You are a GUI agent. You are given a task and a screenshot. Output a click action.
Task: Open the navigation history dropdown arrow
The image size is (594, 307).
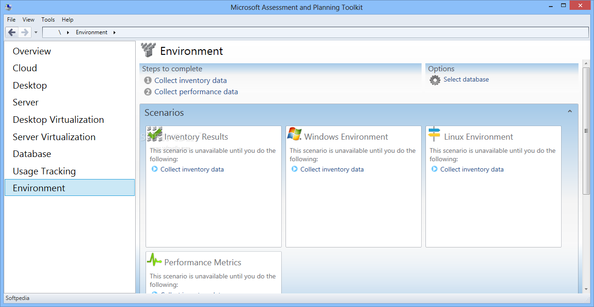(36, 33)
